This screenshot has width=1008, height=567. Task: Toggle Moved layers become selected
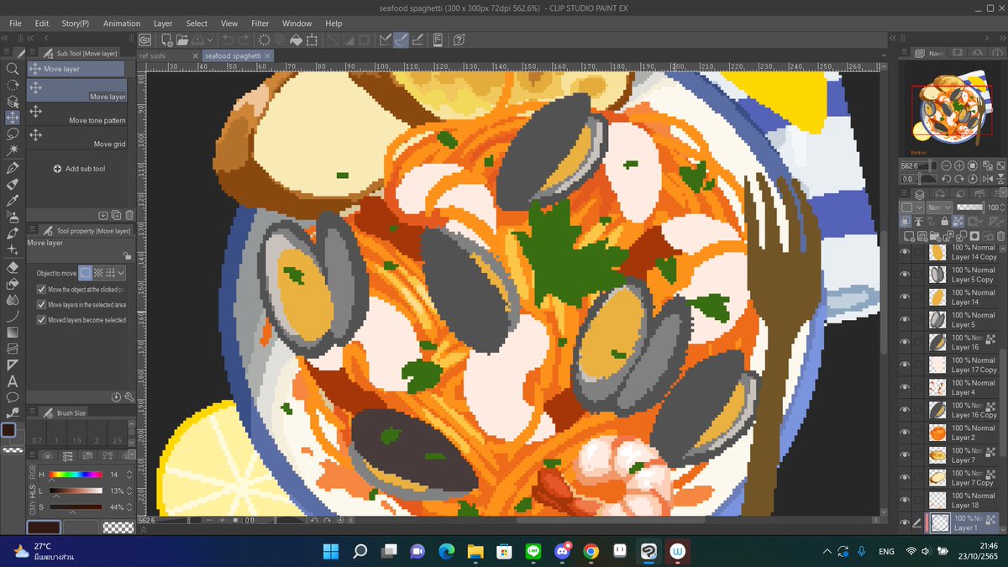coord(42,320)
